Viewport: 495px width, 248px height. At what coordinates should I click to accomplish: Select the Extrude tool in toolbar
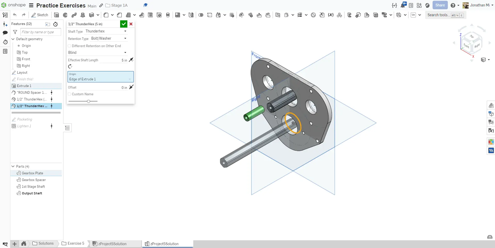(x=56, y=15)
